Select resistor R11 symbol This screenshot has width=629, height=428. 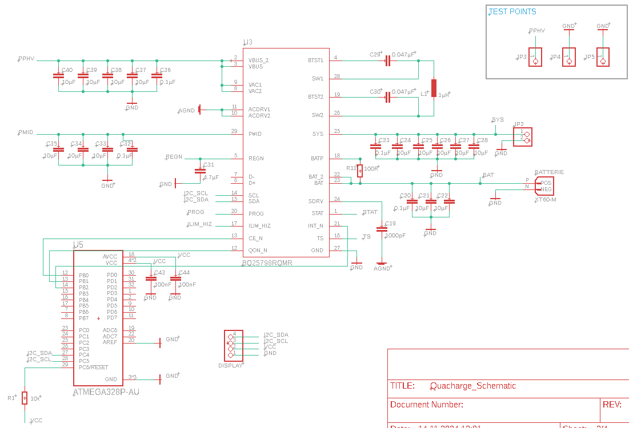tap(360, 171)
